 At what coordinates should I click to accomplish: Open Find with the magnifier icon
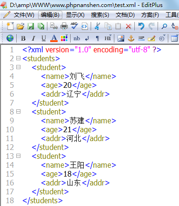(x=164, y=26)
